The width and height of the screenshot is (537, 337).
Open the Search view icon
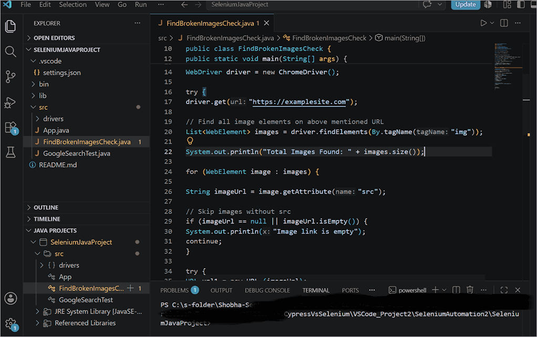point(11,51)
